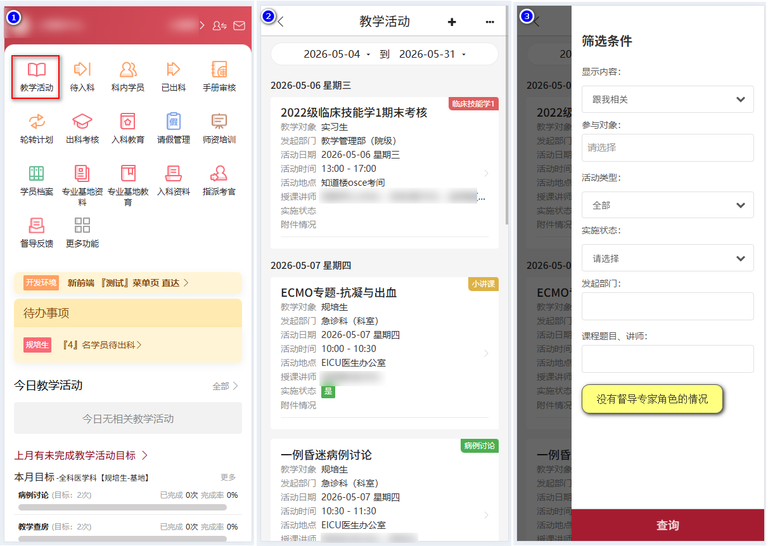
Task: Open the 学员档案 icon
Action: 37,181
